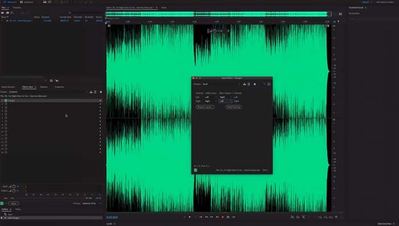Image resolution: width=399 pixels, height=226 pixels.
Task: Switch to Waveform view button
Action: (10, 2)
